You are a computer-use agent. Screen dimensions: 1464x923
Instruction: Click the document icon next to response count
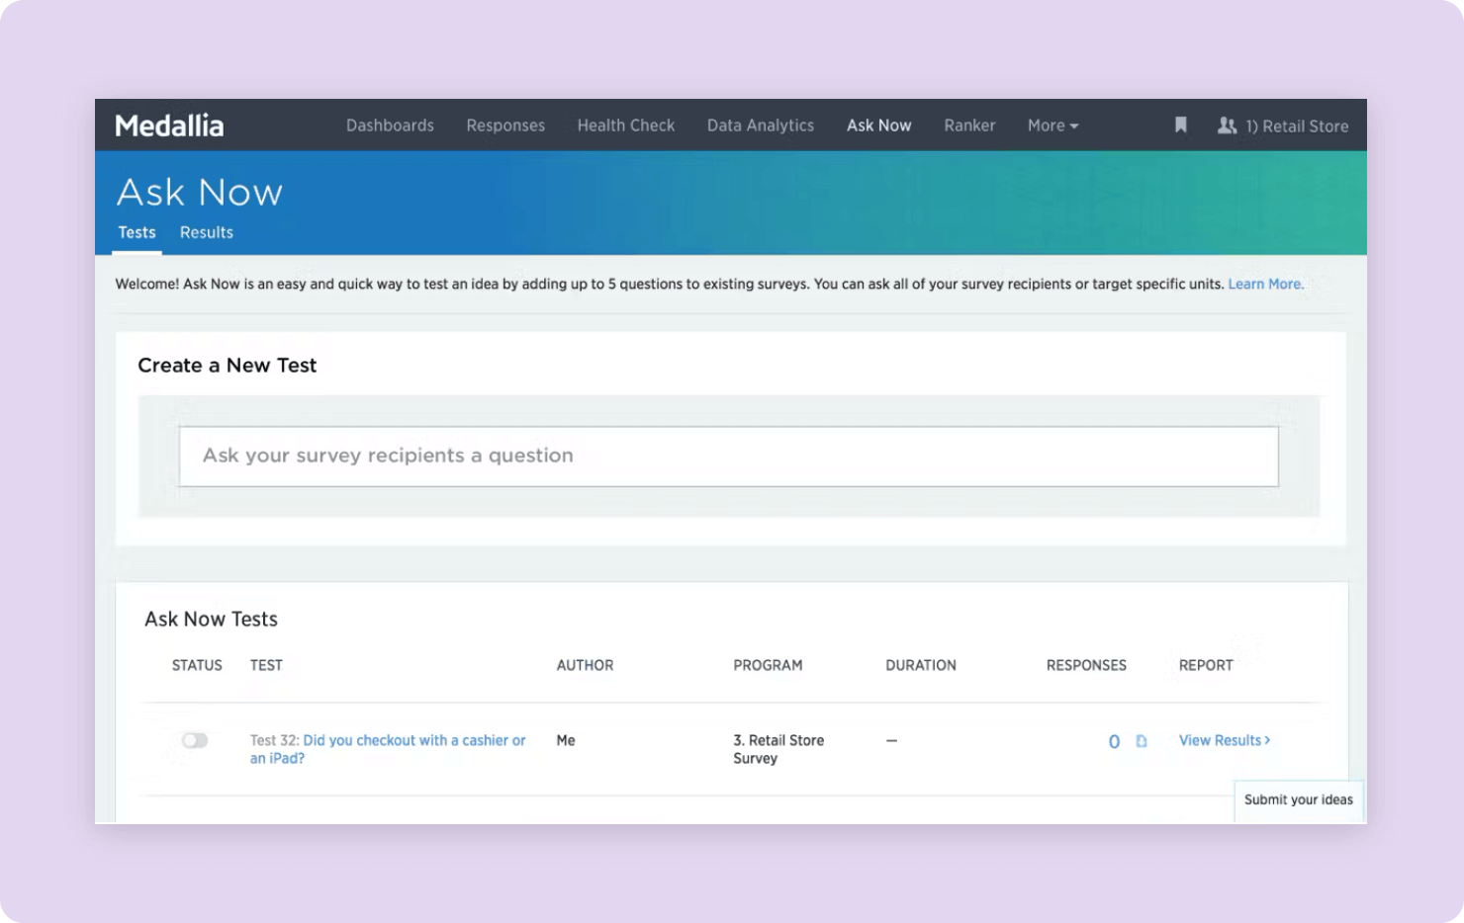pyautogui.click(x=1141, y=741)
